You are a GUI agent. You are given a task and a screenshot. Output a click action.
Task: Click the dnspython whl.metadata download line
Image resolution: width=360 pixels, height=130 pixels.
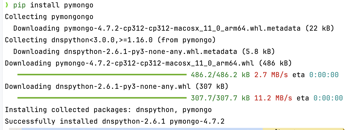pyautogui.click(x=144, y=52)
